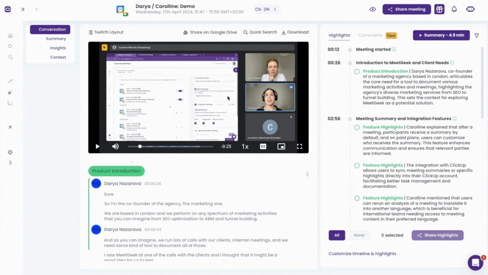This screenshot has width=488, height=275.
Task: Open the chat support bubble
Action: click(475, 263)
